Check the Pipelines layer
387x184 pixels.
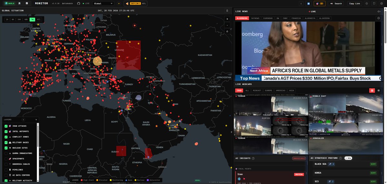(6, 170)
